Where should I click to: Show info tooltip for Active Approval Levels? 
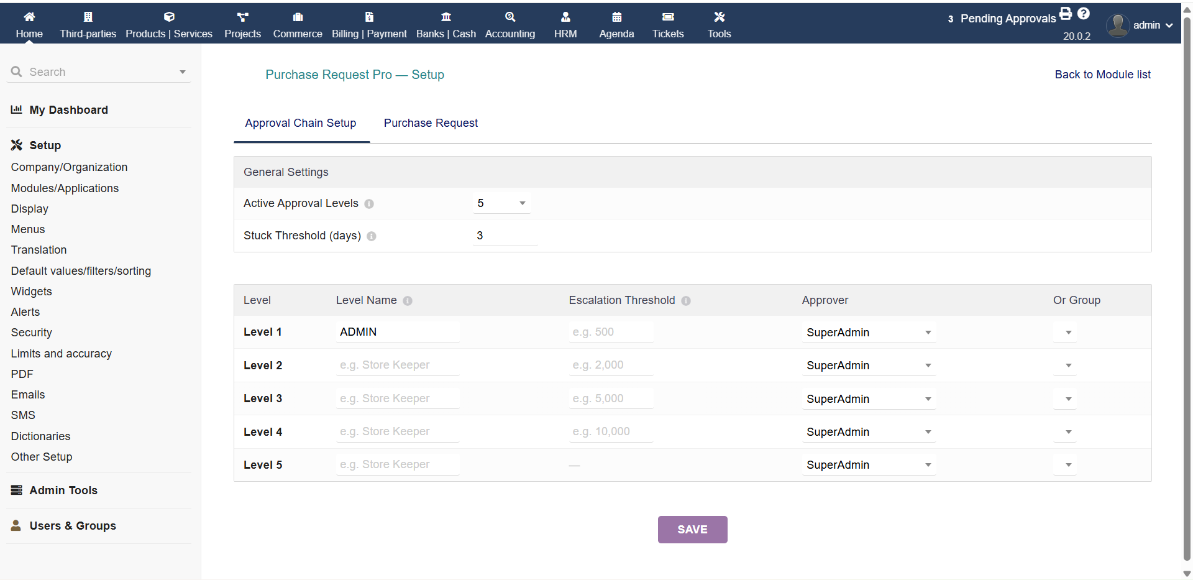tap(369, 204)
